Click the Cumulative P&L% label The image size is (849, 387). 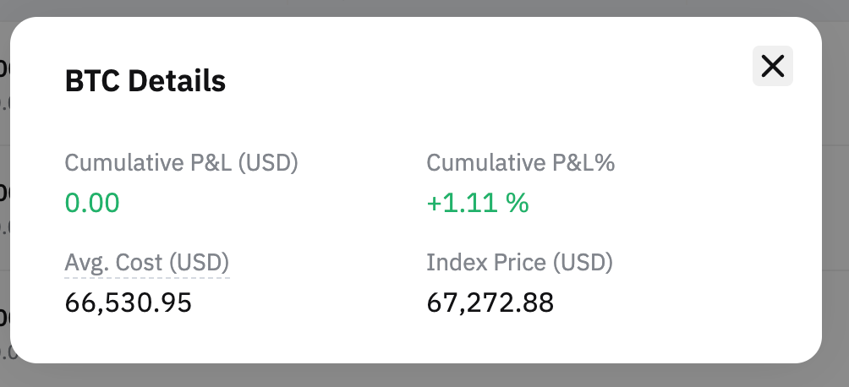point(520,163)
